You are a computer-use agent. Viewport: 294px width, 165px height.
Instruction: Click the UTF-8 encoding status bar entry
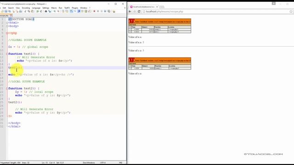coord(103,163)
